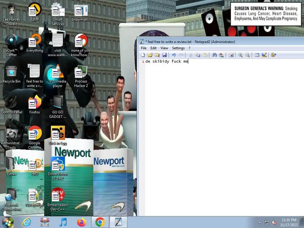Open the clock showing 11:31 PM

pos(289,222)
